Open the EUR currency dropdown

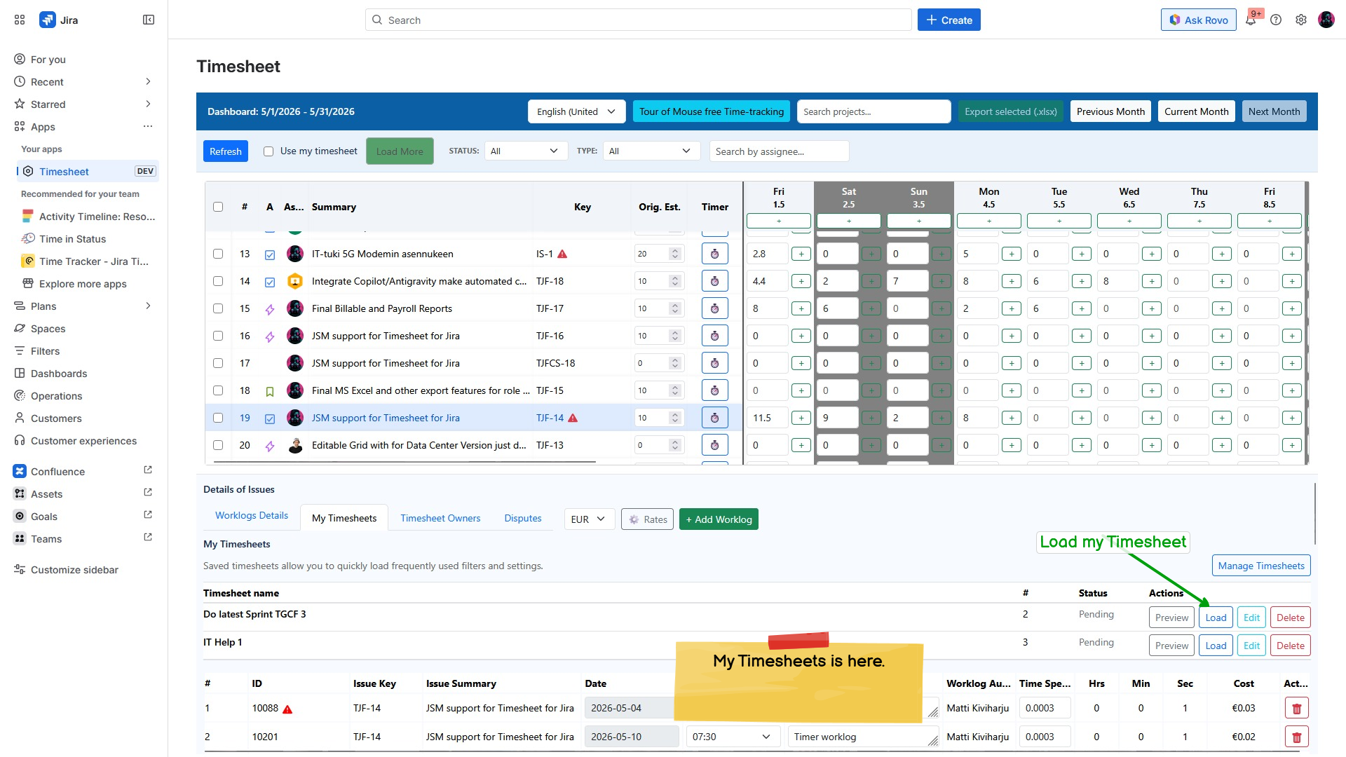click(589, 519)
